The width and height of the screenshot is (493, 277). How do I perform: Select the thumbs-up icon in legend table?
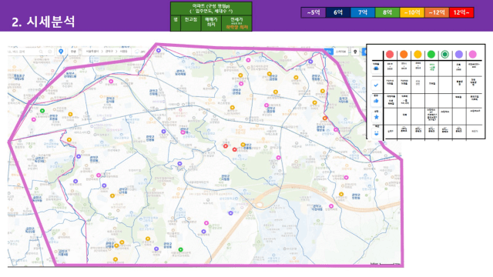(x=377, y=101)
